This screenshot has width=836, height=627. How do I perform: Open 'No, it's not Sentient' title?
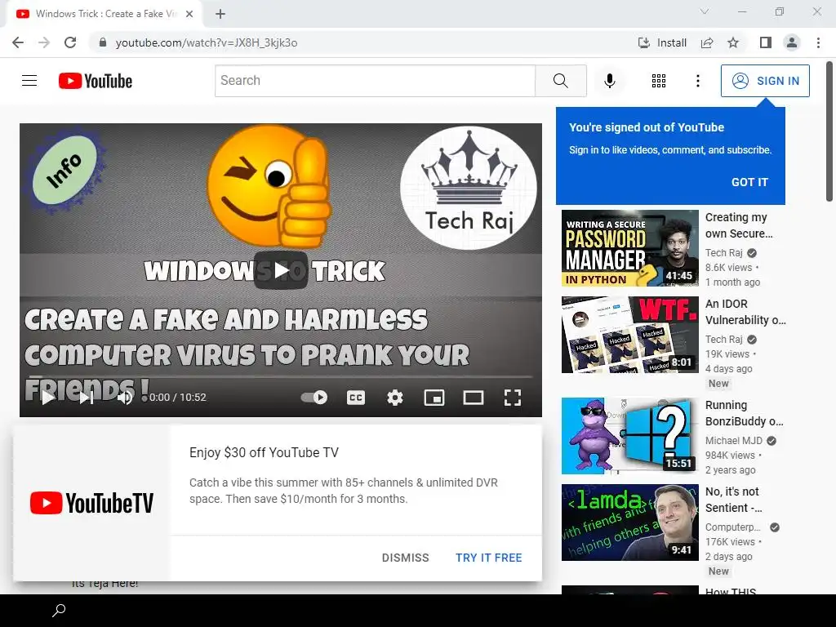coord(734,500)
